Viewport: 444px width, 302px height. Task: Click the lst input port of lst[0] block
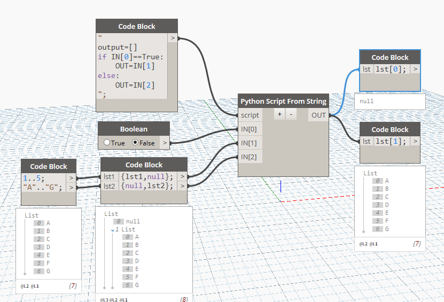[367, 69]
